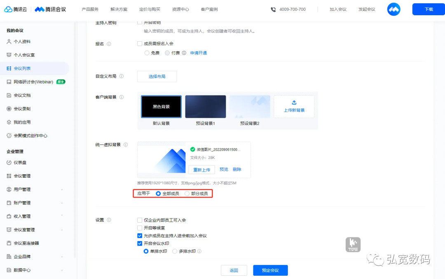
Task: Enable 成员需报名入会 checkbox
Action: click(140, 43)
